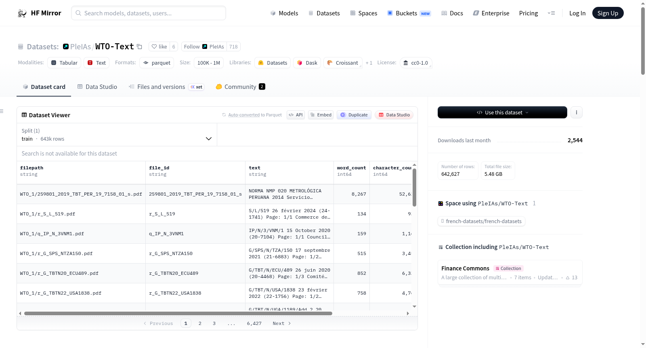Go to the Community tab
Screen dimensions: 646x348
click(x=240, y=87)
